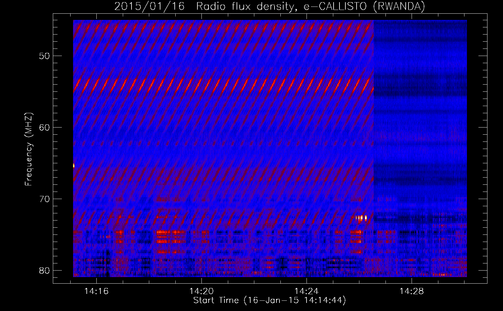Click the 80 frequency tick label
The image size is (503, 311).
click(x=45, y=270)
